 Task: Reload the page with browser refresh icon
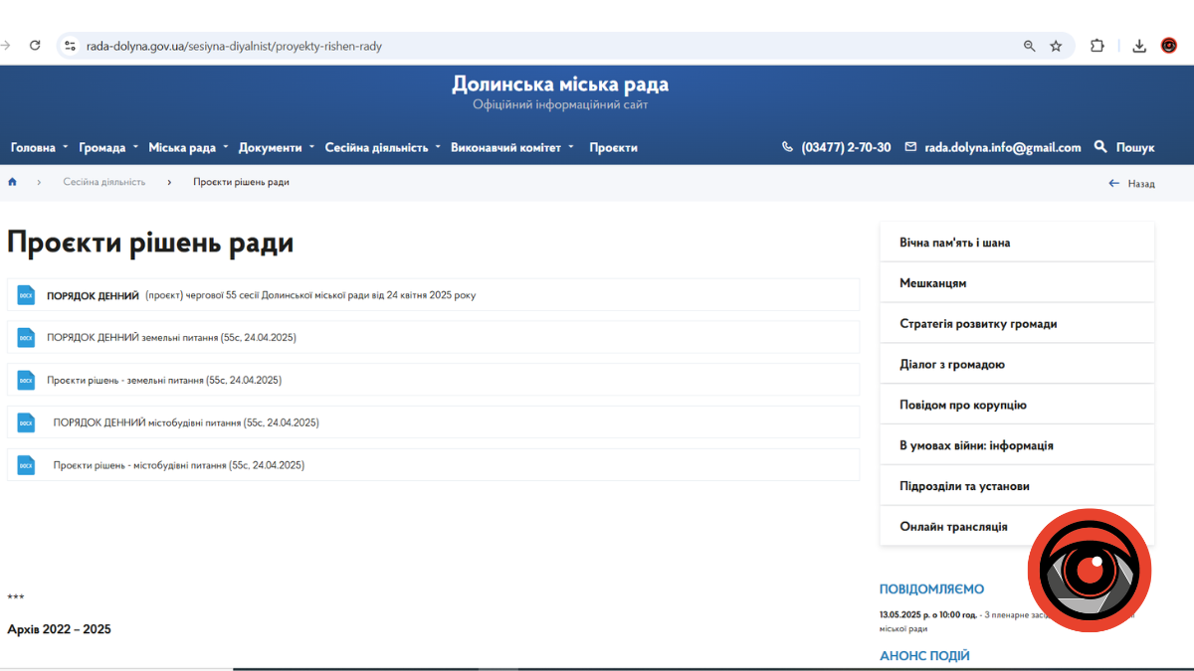[x=35, y=46]
